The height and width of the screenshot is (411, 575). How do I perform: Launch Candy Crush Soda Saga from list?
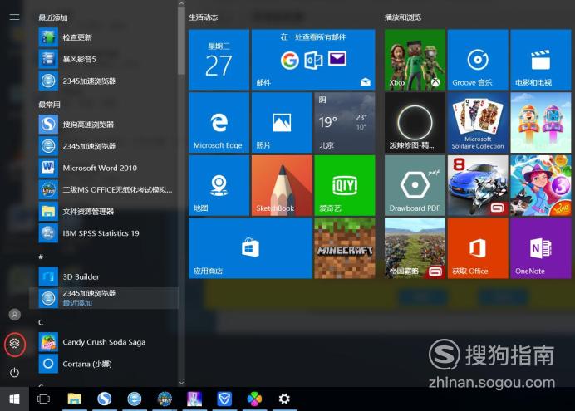point(103,342)
